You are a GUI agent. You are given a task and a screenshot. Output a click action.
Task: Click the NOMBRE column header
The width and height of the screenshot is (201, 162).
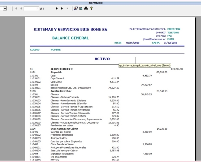pos(56,49)
